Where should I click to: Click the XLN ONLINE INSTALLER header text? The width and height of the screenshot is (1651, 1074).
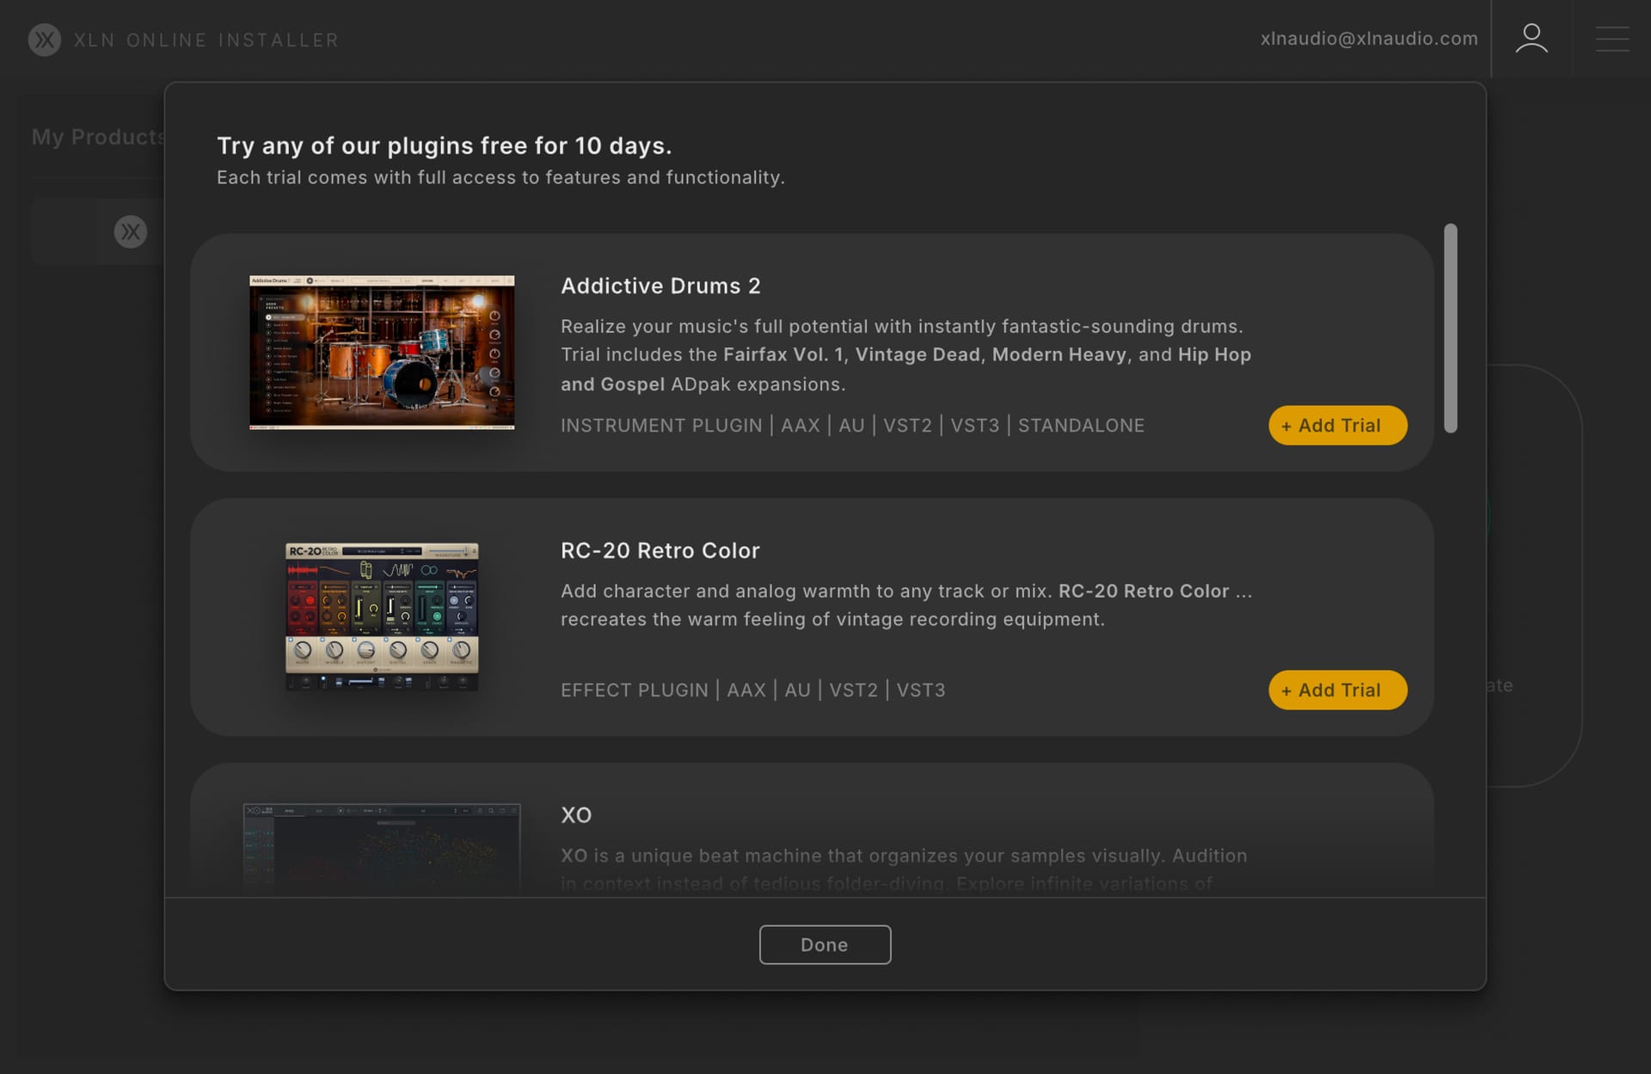coord(206,40)
